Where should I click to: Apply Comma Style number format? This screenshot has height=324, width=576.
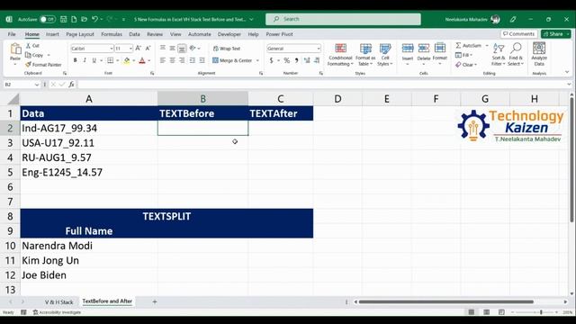(x=296, y=60)
